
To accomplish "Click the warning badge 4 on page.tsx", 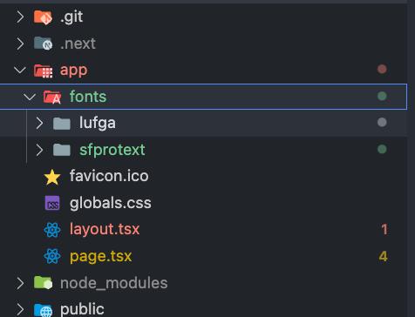I will [x=384, y=256].
